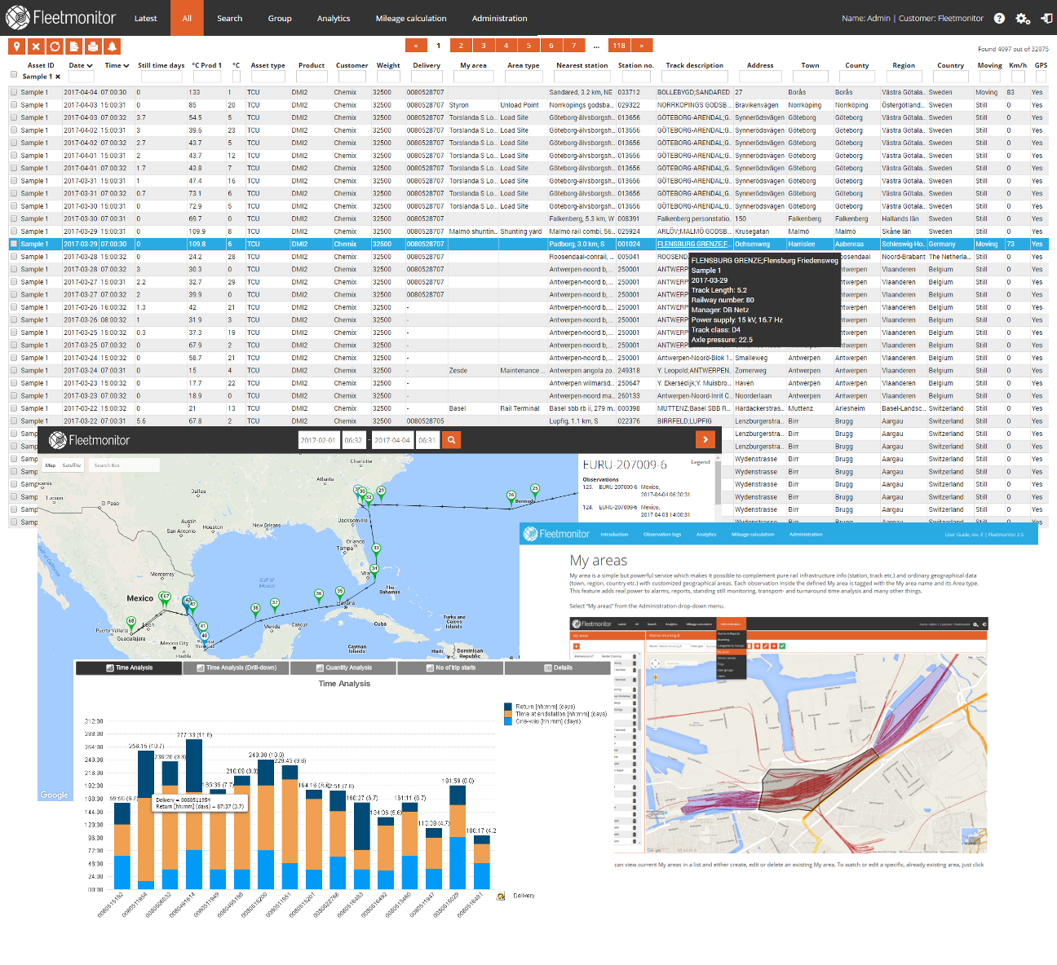Image resolution: width=1057 pixels, height=965 pixels.
Task: Check the row dated 2017-03-31 07:00:32
Action: [x=14, y=193]
